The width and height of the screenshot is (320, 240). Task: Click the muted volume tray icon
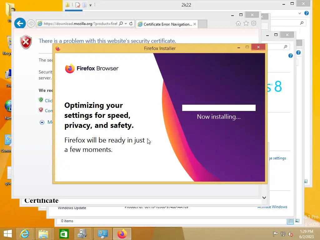tap(291, 234)
